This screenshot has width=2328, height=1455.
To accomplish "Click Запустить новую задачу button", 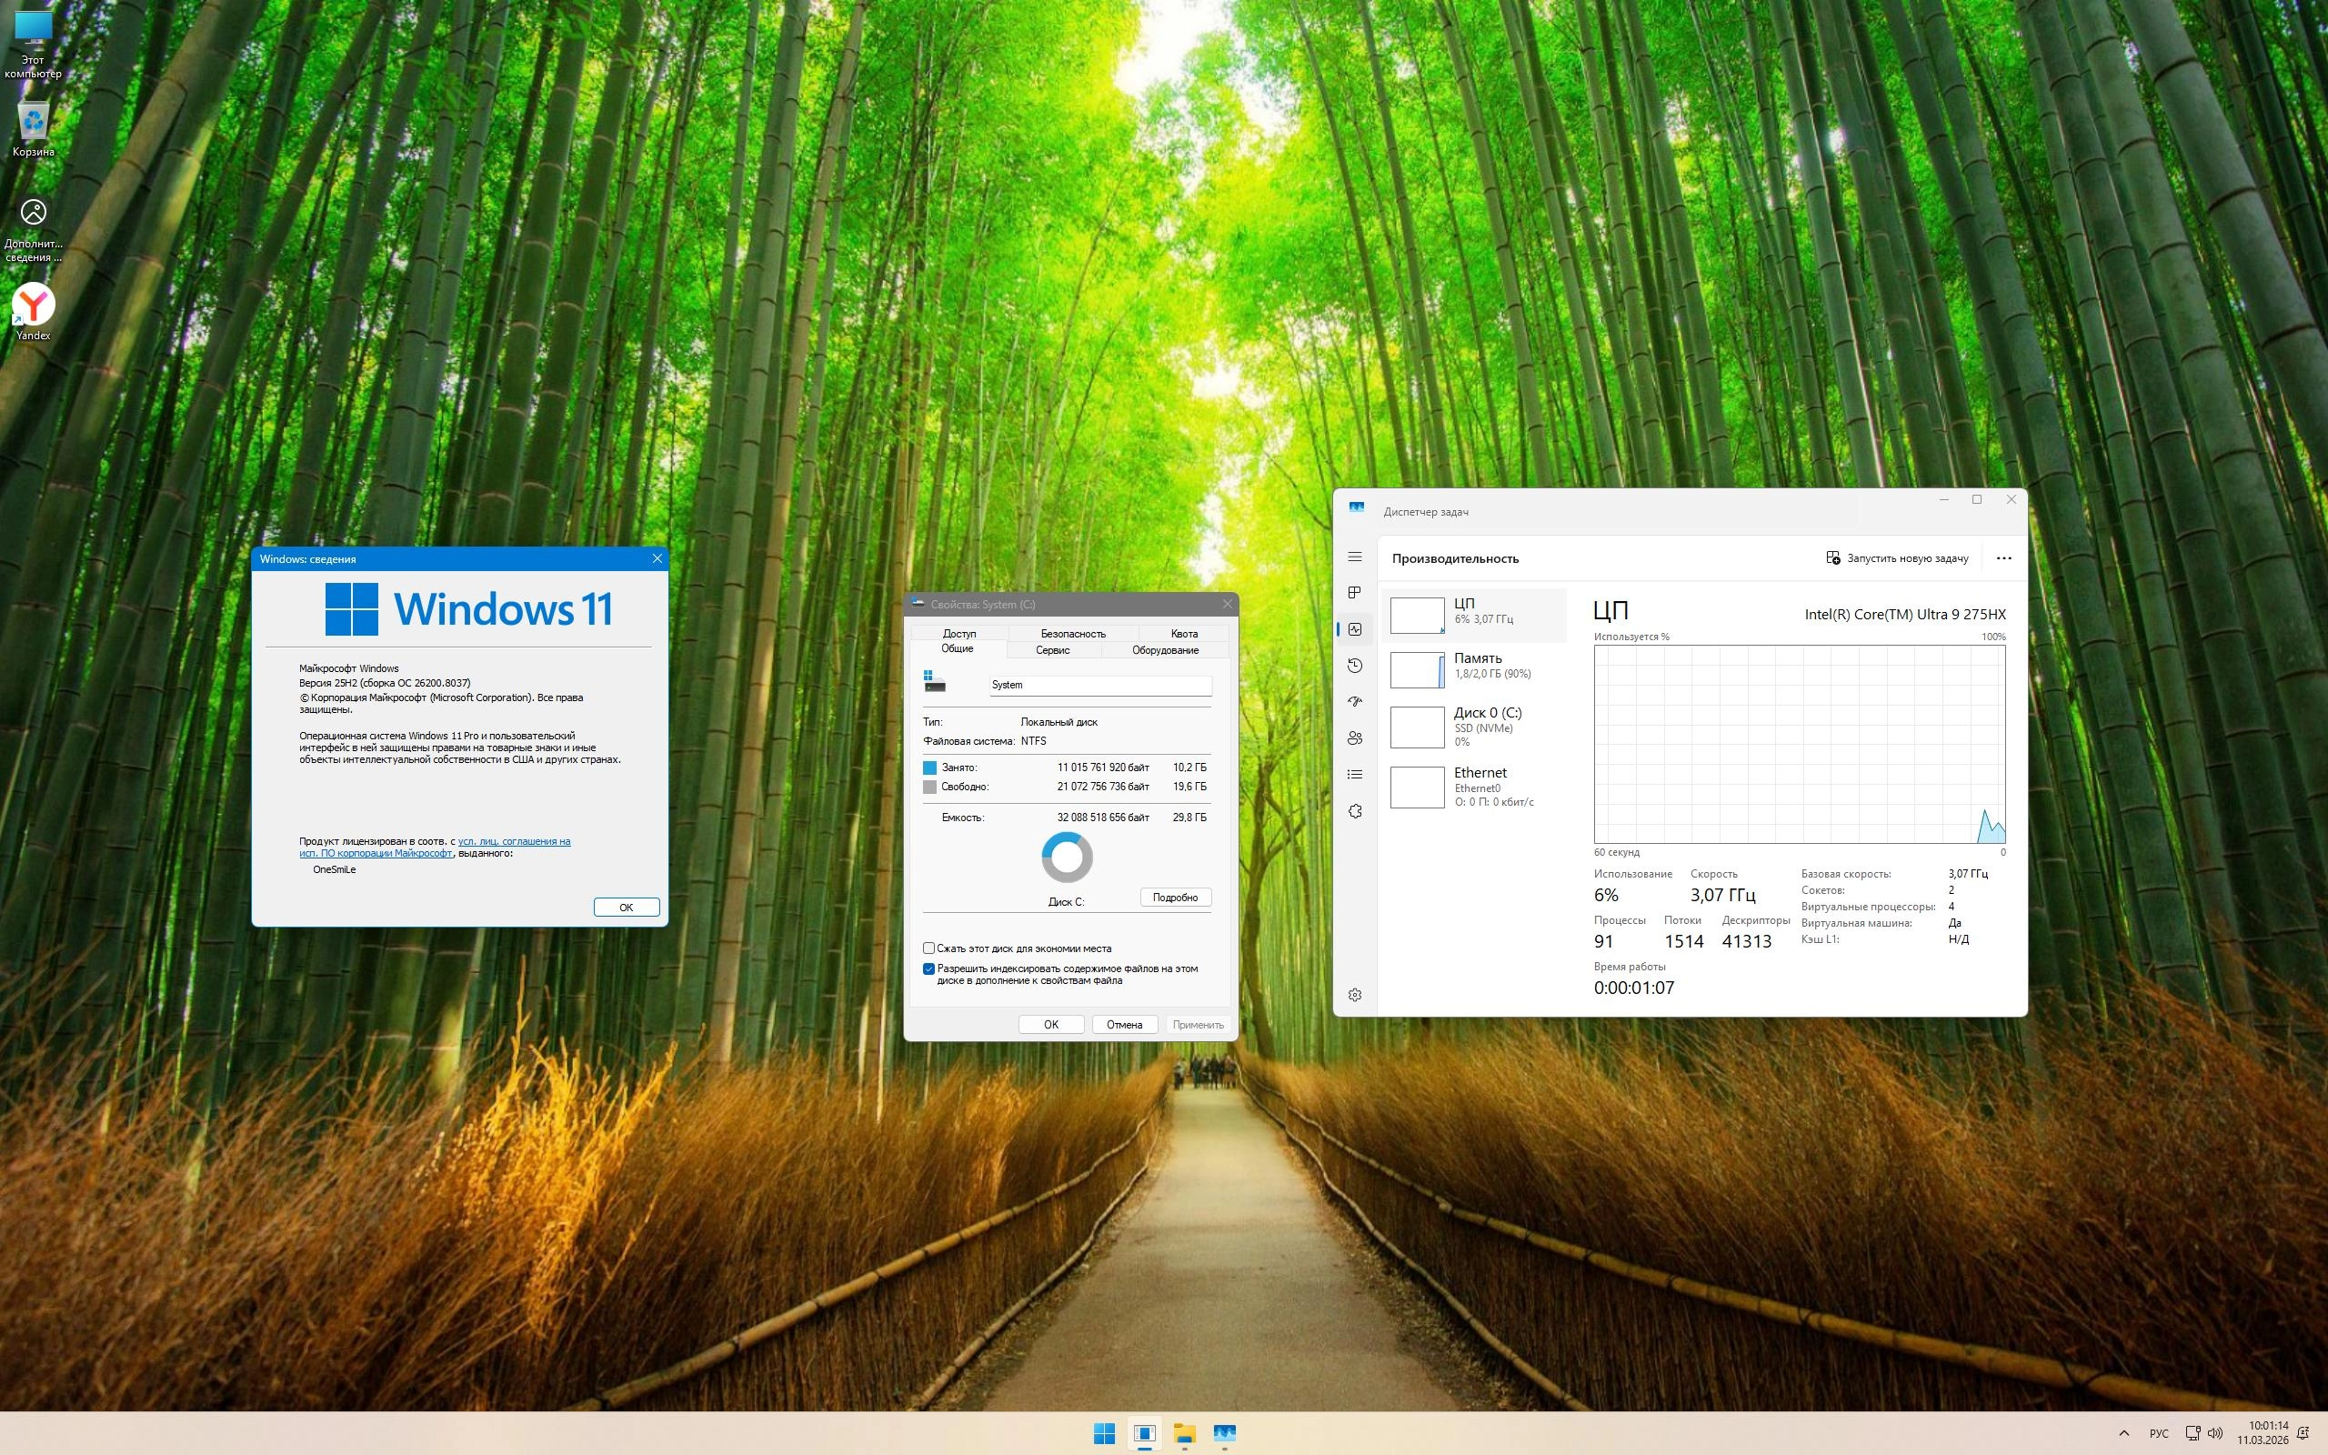I will 1897,558.
